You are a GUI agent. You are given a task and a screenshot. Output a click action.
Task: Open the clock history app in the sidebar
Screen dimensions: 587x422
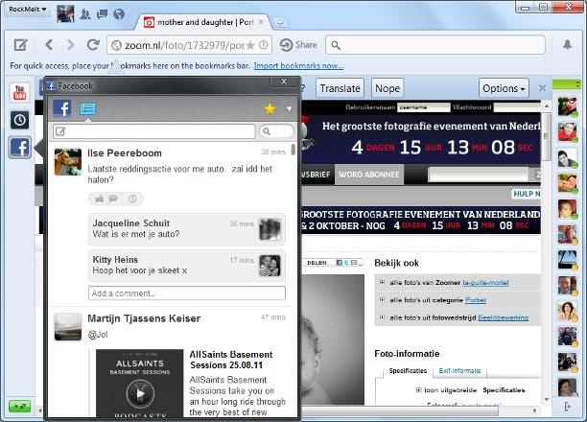19,120
